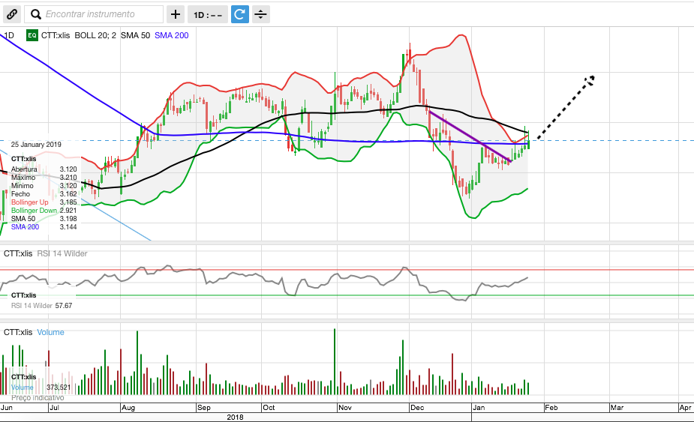The image size is (694, 422).
Task: Select the blue SMA 200 indicator label
Action: point(171,35)
